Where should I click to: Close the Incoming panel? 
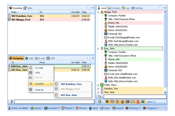click(x=93, y=8)
